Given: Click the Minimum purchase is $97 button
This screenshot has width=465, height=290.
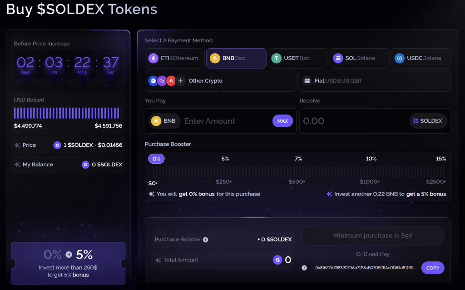Looking at the screenshot, I should pyautogui.click(x=372, y=235).
